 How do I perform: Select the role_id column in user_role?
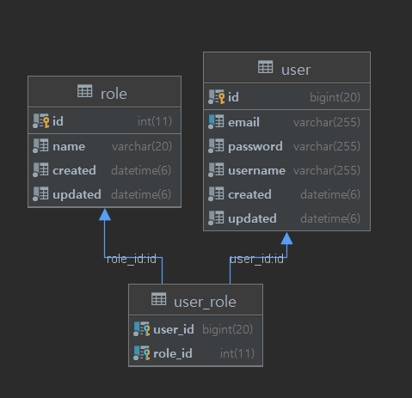(x=173, y=353)
